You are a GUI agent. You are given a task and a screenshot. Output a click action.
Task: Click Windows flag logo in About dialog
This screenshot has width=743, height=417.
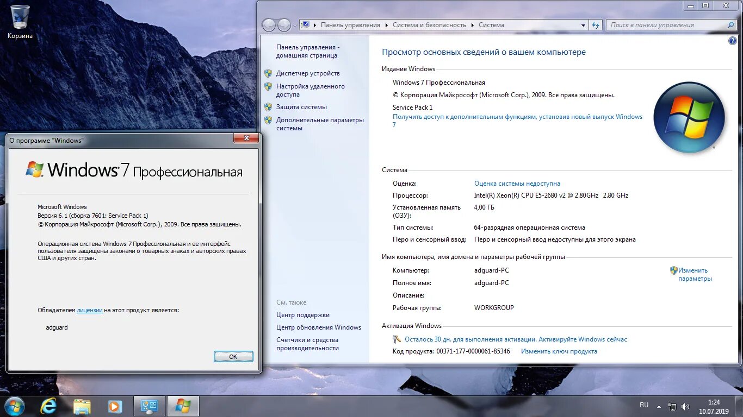34,169
